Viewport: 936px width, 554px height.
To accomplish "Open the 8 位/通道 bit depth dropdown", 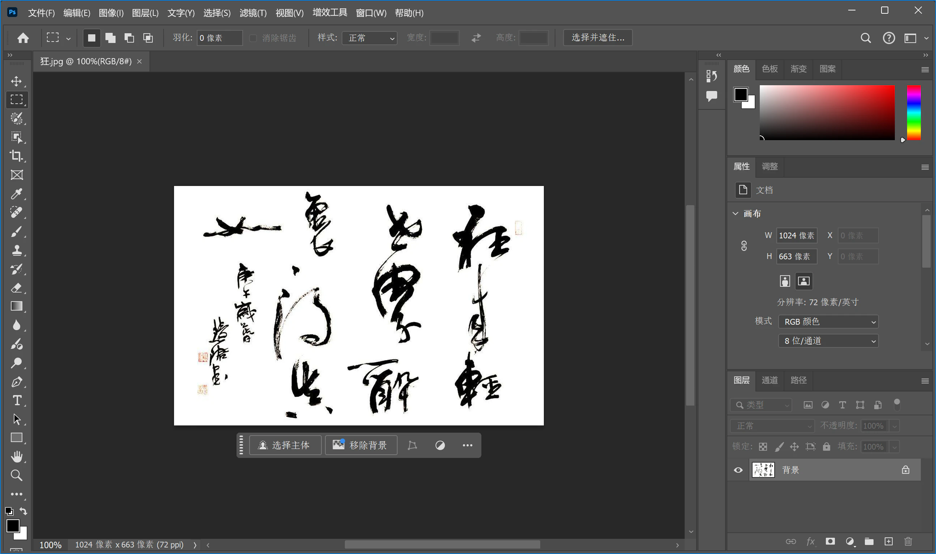I will tap(828, 341).
